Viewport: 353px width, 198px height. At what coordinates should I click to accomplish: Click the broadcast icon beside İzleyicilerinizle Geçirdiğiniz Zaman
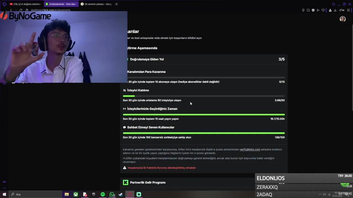click(124, 109)
